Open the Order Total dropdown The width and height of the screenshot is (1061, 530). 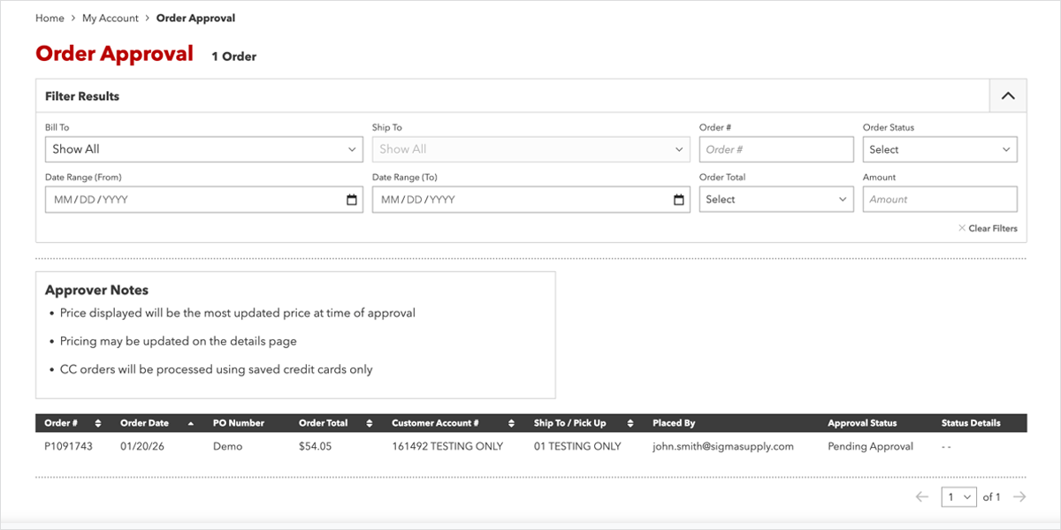click(776, 200)
